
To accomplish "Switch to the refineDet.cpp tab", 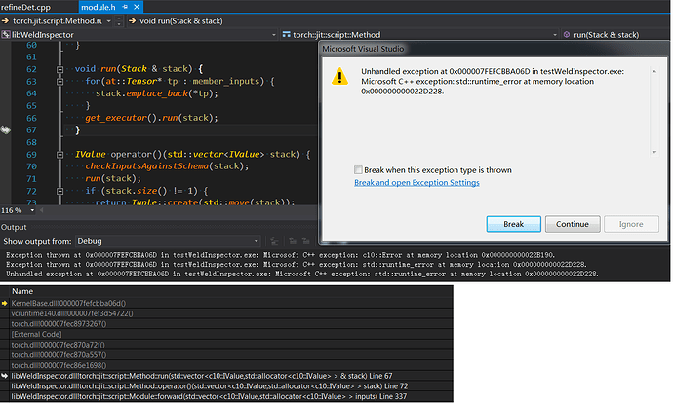I will 27,7.
